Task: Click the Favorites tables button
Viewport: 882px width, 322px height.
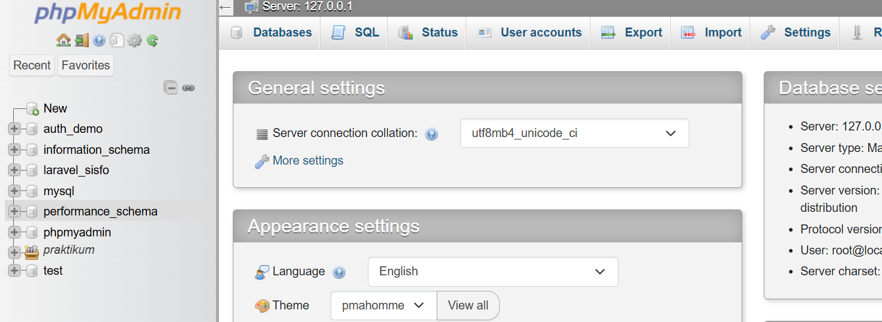Action: [x=86, y=65]
